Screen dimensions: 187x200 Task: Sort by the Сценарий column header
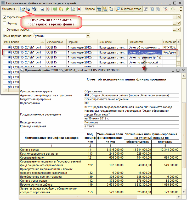[x=112, y=42]
